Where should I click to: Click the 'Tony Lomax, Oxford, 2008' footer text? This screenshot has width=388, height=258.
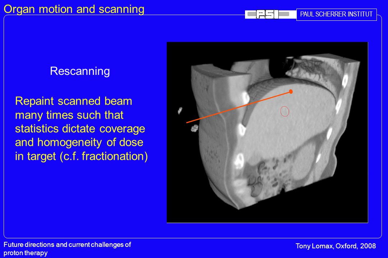(x=336, y=246)
